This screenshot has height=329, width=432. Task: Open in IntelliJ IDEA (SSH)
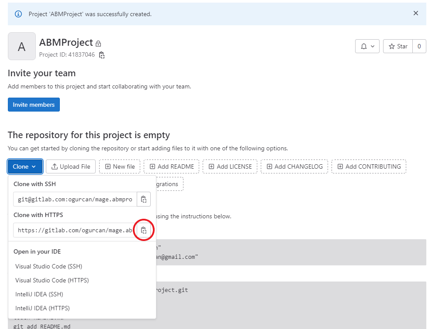pos(39,295)
